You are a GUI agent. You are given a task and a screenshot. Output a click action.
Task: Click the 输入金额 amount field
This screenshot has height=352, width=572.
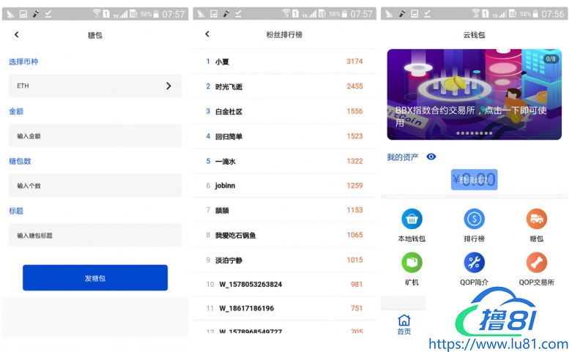[95, 136]
